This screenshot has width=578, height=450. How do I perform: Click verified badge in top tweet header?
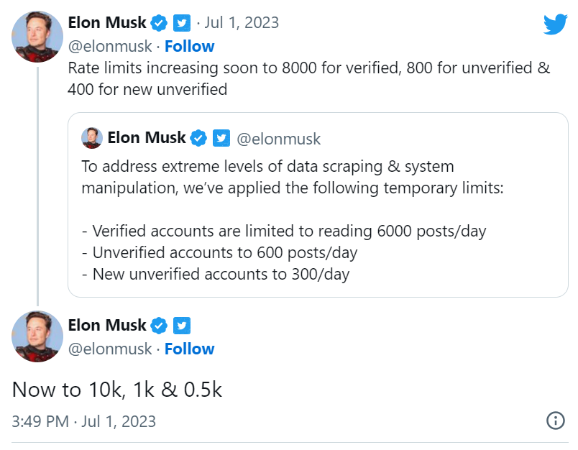pyautogui.click(x=159, y=23)
